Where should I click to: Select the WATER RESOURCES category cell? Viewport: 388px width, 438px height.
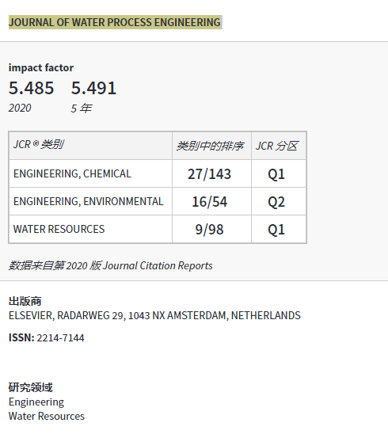[x=90, y=229]
